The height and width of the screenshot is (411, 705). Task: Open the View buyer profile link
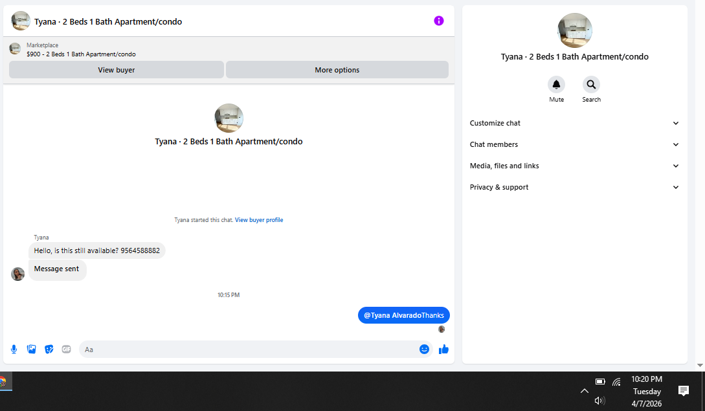[259, 220]
